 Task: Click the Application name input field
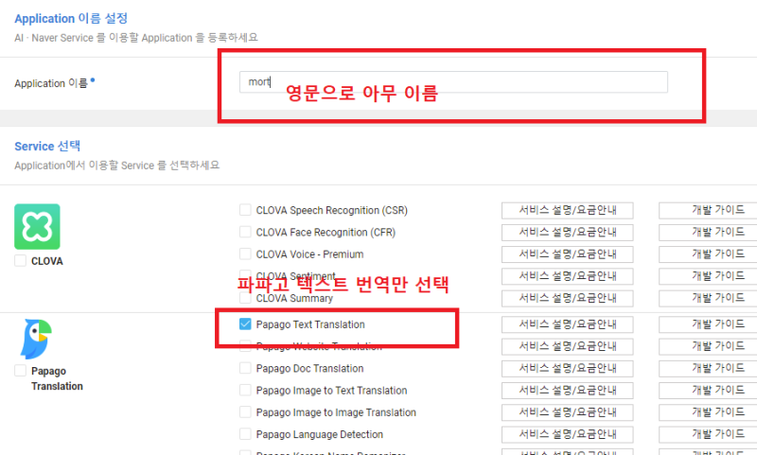[453, 82]
